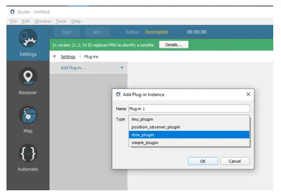281x195 pixels.
Task: Open the Receiver sidebar section
Action: pyautogui.click(x=28, y=81)
